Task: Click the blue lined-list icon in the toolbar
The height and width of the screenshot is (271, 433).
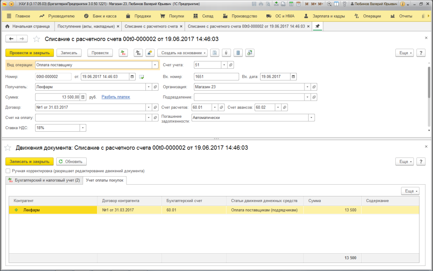Action: [238, 53]
